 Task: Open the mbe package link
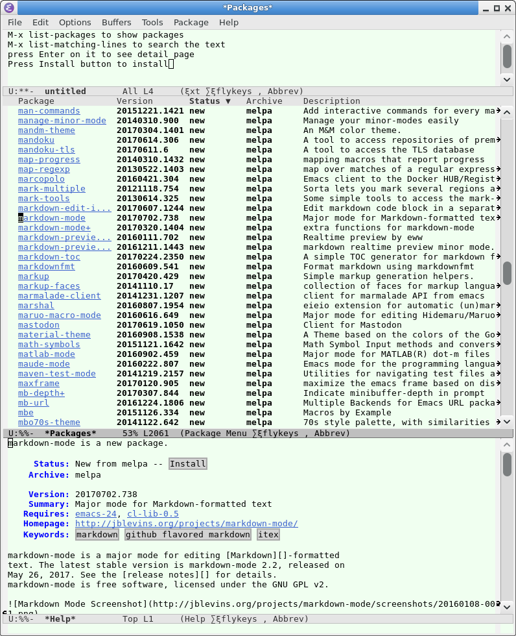click(25, 413)
